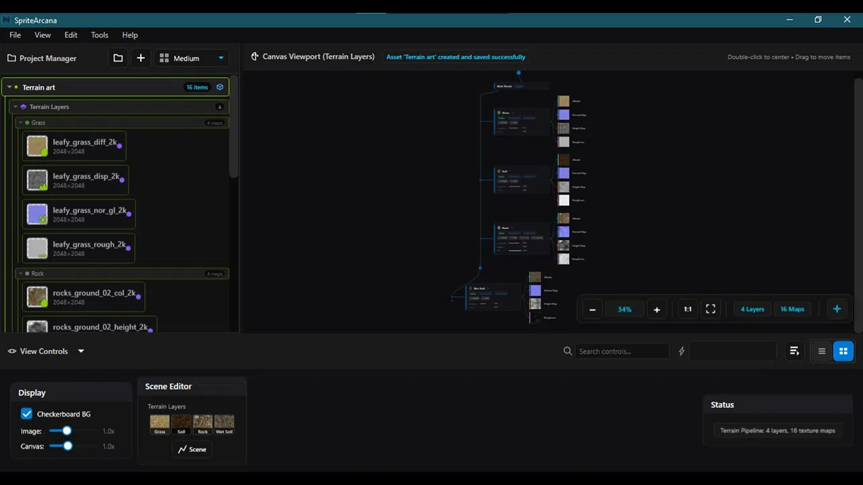Select rocks_ground_02_col_2k texture

pos(83,297)
